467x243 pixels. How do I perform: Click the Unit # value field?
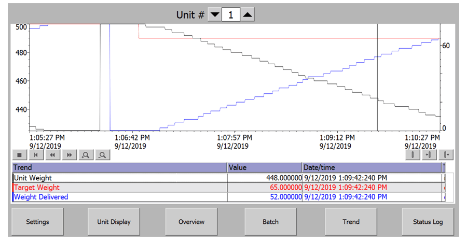pyautogui.click(x=231, y=15)
